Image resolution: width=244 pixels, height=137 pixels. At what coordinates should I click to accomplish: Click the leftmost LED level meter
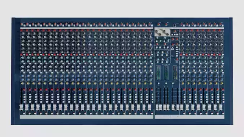[x=158, y=73]
